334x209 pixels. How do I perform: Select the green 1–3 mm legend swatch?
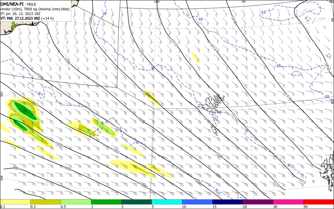point(106,202)
